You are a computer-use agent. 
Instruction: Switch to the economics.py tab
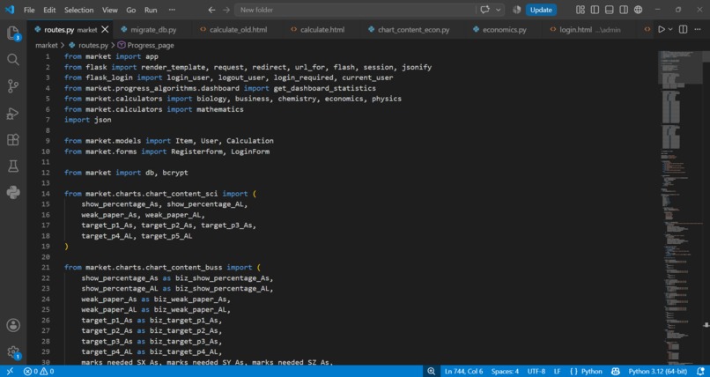point(504,29)
